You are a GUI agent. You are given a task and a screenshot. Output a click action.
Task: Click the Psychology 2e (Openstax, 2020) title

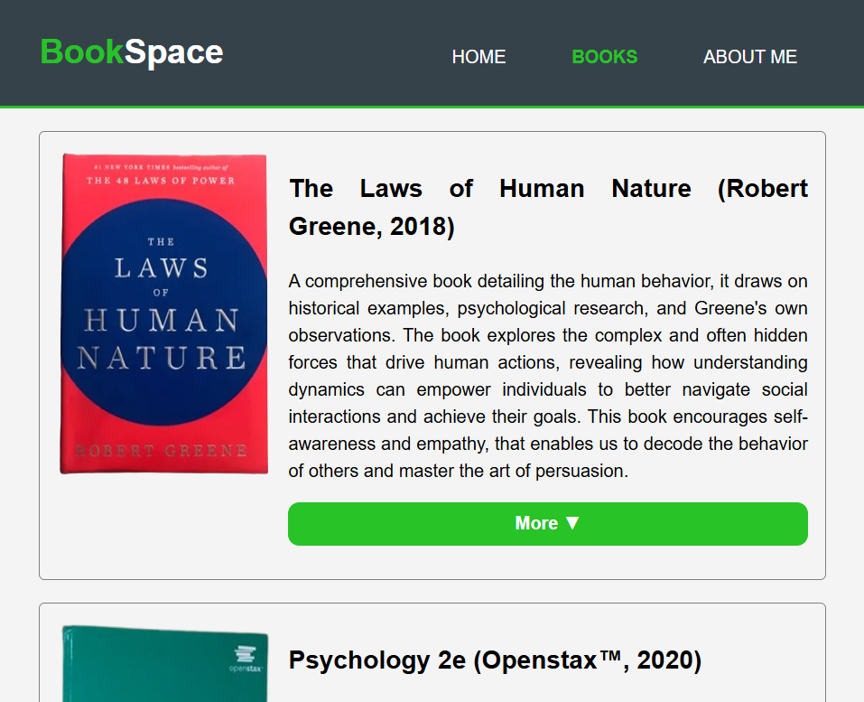[x=495, y=660]
